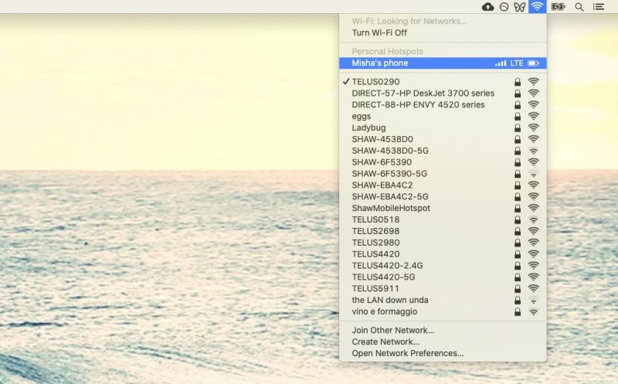Connect to Misha's phone hotspot

(x=443, y=63)
